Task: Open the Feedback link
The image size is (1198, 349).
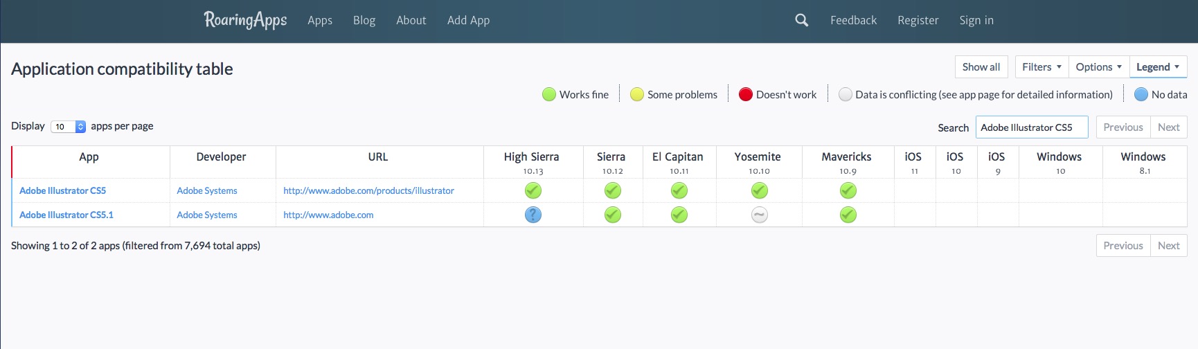Action: (853, 21)
